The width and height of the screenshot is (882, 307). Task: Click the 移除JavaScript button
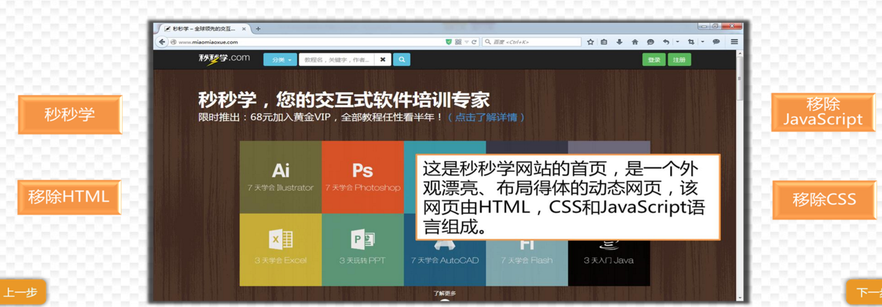[x=823, y=112]
